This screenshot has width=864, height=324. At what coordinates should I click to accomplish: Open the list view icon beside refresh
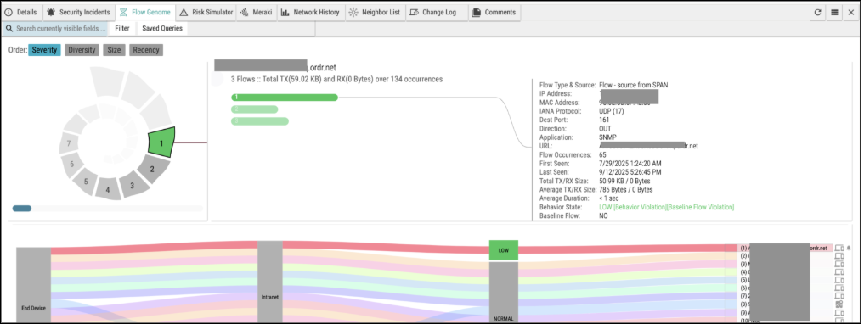[x=835, y=12]
